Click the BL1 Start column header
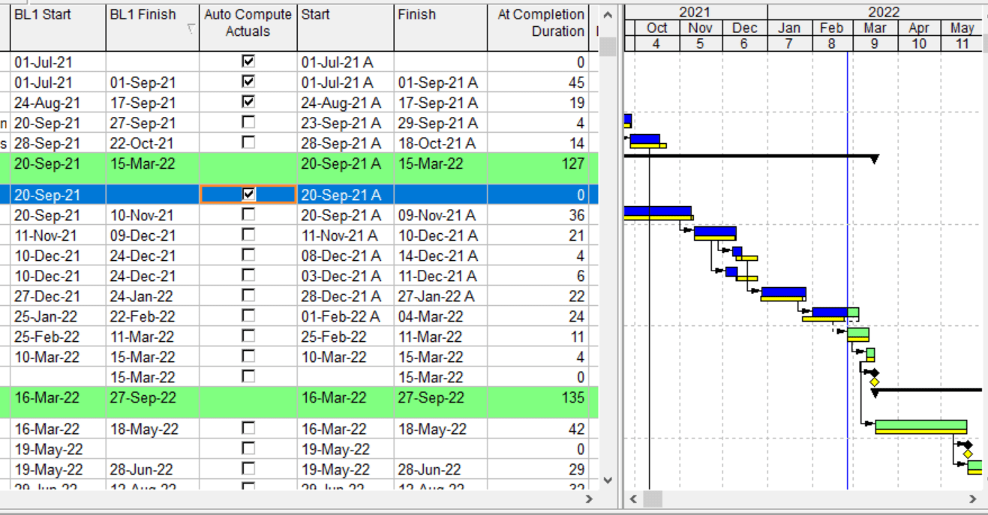Screen dimensions: 988x515 click(58, 23)
